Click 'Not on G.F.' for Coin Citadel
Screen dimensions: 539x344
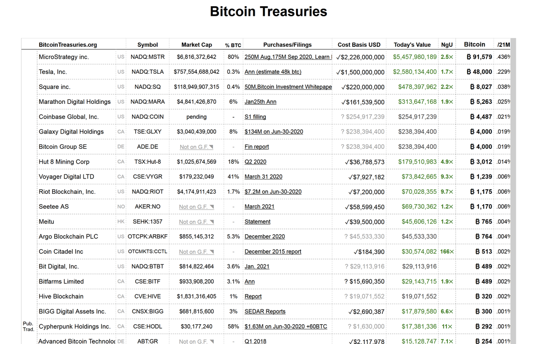tap(196, 252)
